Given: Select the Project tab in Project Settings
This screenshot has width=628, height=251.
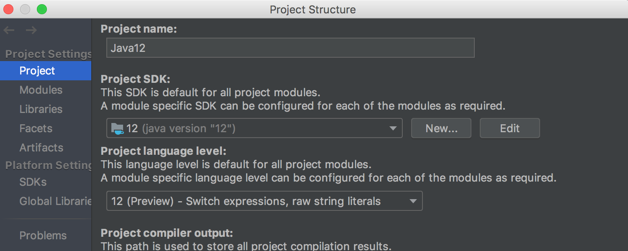Looking at the screenshot, I should click(x=37, y=71).
